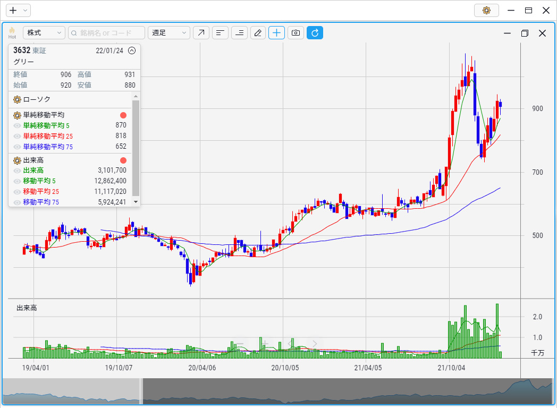Click the left-aligned lines toolbar icon

click(220, 32)
